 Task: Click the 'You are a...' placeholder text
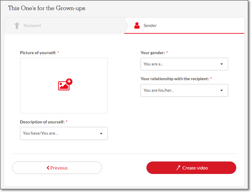click(x=153, y=64)
